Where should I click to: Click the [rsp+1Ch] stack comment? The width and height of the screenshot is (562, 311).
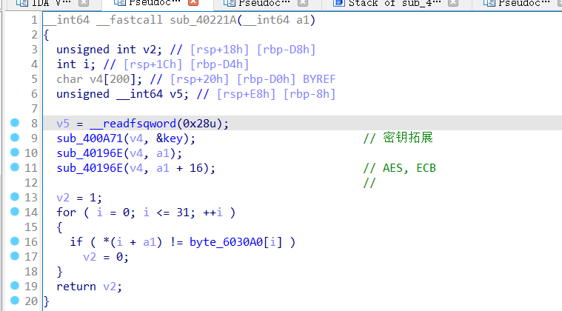coord(153,64)
